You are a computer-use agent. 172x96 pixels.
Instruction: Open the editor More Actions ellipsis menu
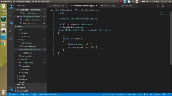[x=168, y=6]
